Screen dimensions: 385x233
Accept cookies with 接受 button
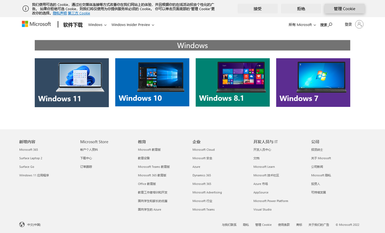click(258, 9)
